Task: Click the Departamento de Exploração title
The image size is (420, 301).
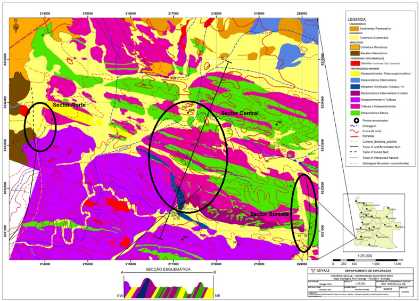Action: point(366,271)
